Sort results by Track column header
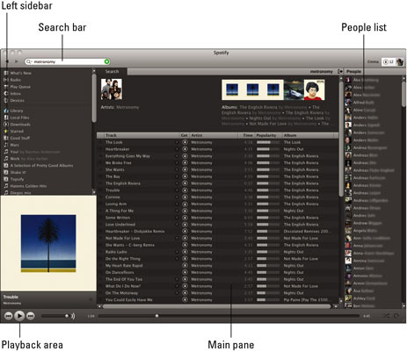Image resolution: width=407 pixels, height=351 pixels. tap(142, 135)
